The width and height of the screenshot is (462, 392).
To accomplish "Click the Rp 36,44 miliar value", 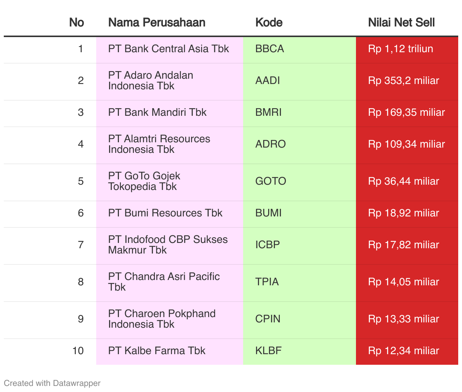I will tap(403, 181).
